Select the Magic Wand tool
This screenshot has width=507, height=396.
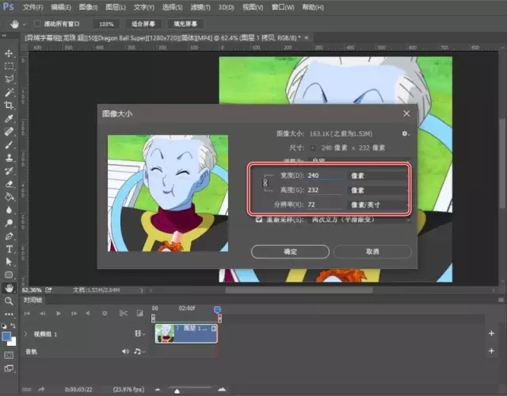pos(9,92)
